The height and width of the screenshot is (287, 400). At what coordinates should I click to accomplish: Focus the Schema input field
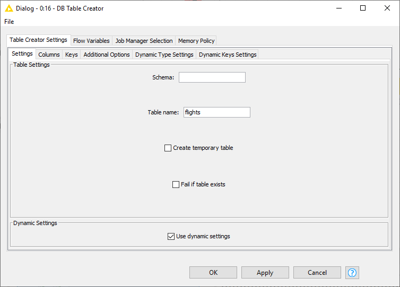(212, 77)
